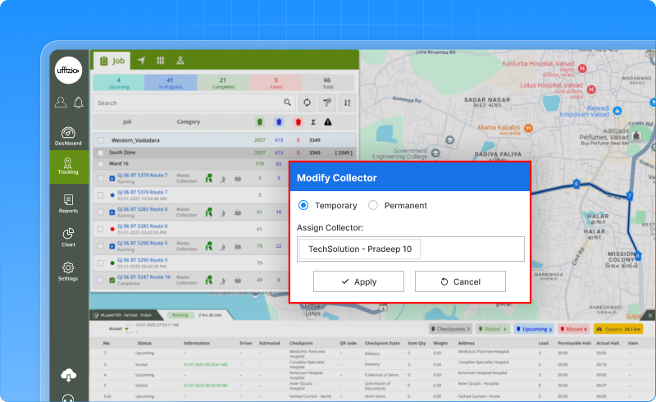Click the In-Progress count tile

[169, 82]
